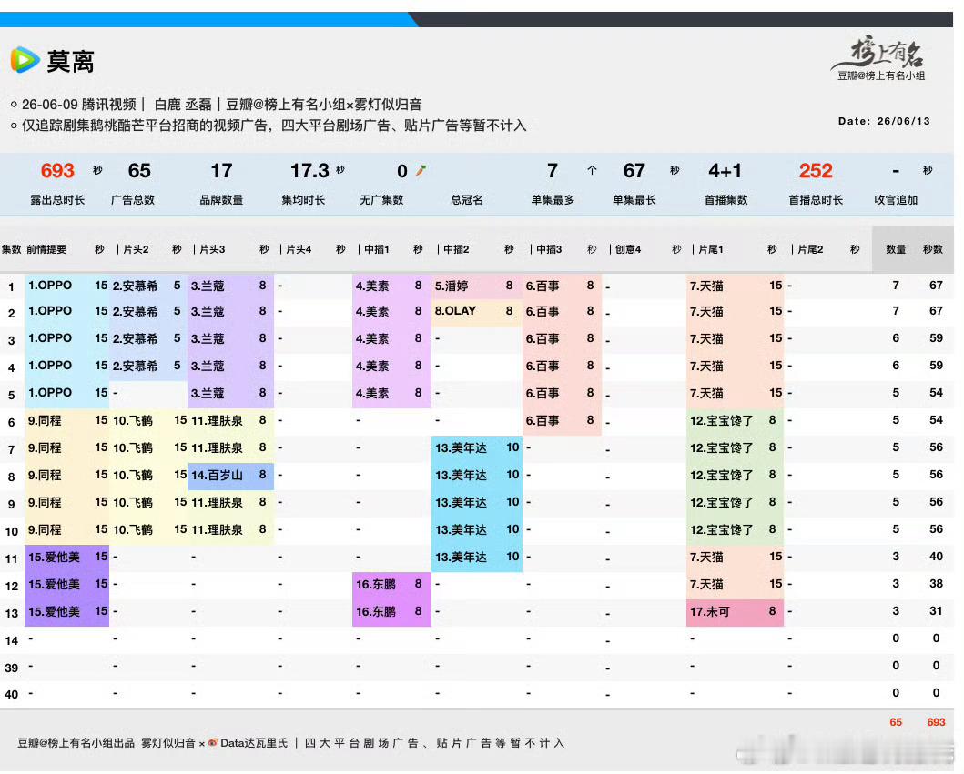
Task: Click the 露出总时长 label
Action: [x=57, y=200]
